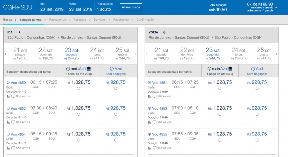Click the info icon beside Voo 4851
The height and width of the screenshot is (157, 288).
pos(150,82)
